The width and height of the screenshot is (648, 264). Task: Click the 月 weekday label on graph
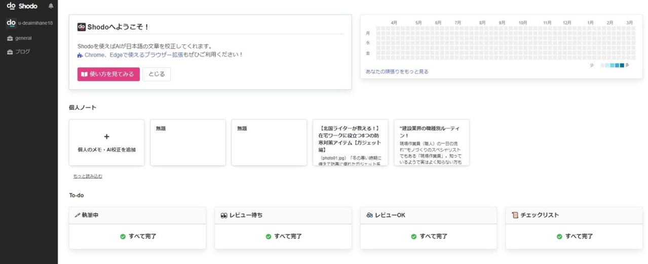(x=368, y=33)
